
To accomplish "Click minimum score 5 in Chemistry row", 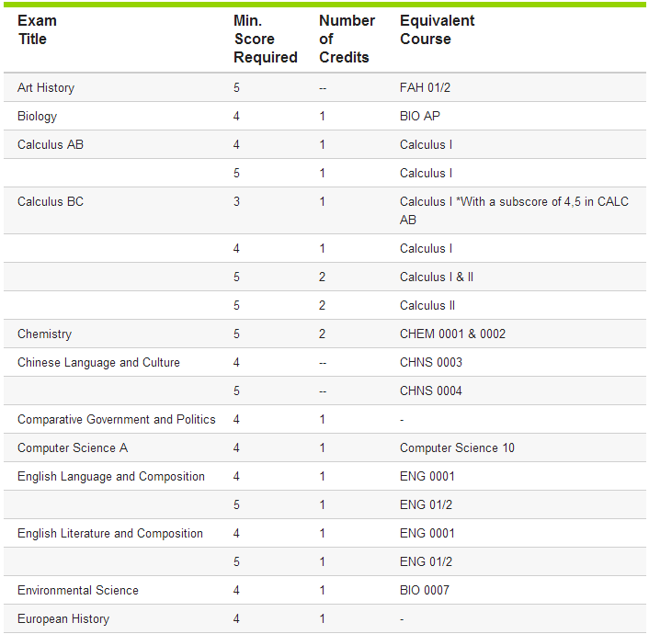I will pos(236,334).
